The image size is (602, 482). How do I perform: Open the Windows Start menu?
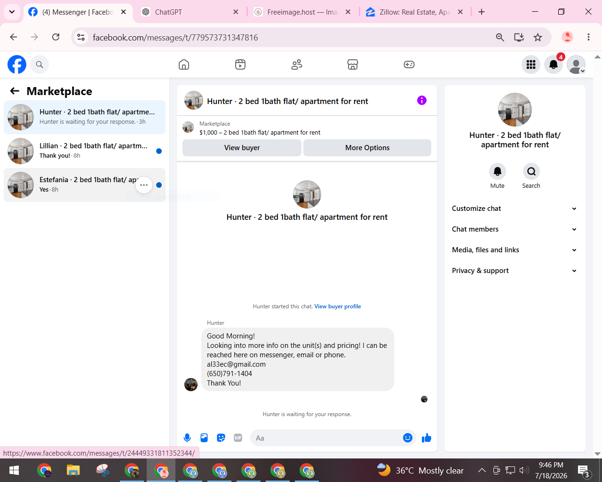[x=14, y=470]
